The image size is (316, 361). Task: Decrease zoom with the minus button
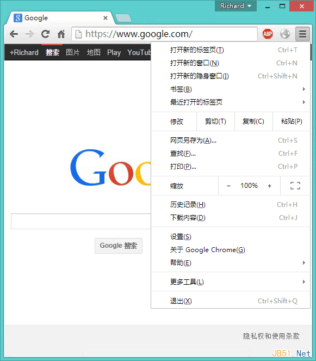[228, 186]
